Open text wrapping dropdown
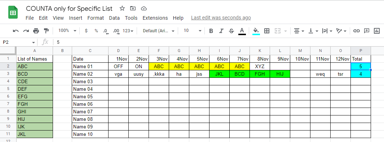Image resolution: width=384 pixels, height=142 pixels. (327, 31)
